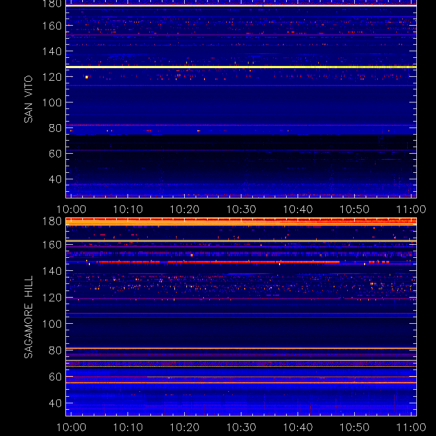Viewport: 436px width, 436px height.
Task: Pick the 140 label on Sagamore Hill axis
Action: point(52,271)
